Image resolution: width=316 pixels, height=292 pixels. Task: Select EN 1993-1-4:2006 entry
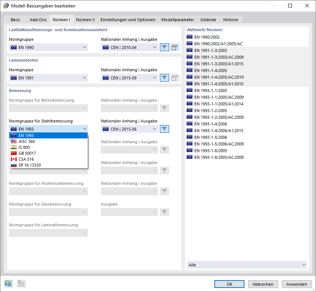pyautogui.click(x=247, y=124)
